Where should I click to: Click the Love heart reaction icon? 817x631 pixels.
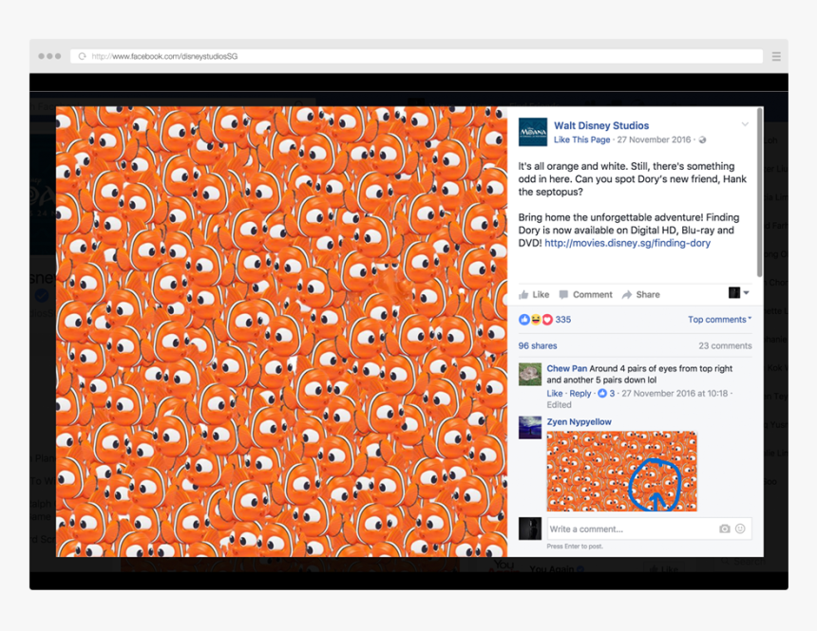547,320
